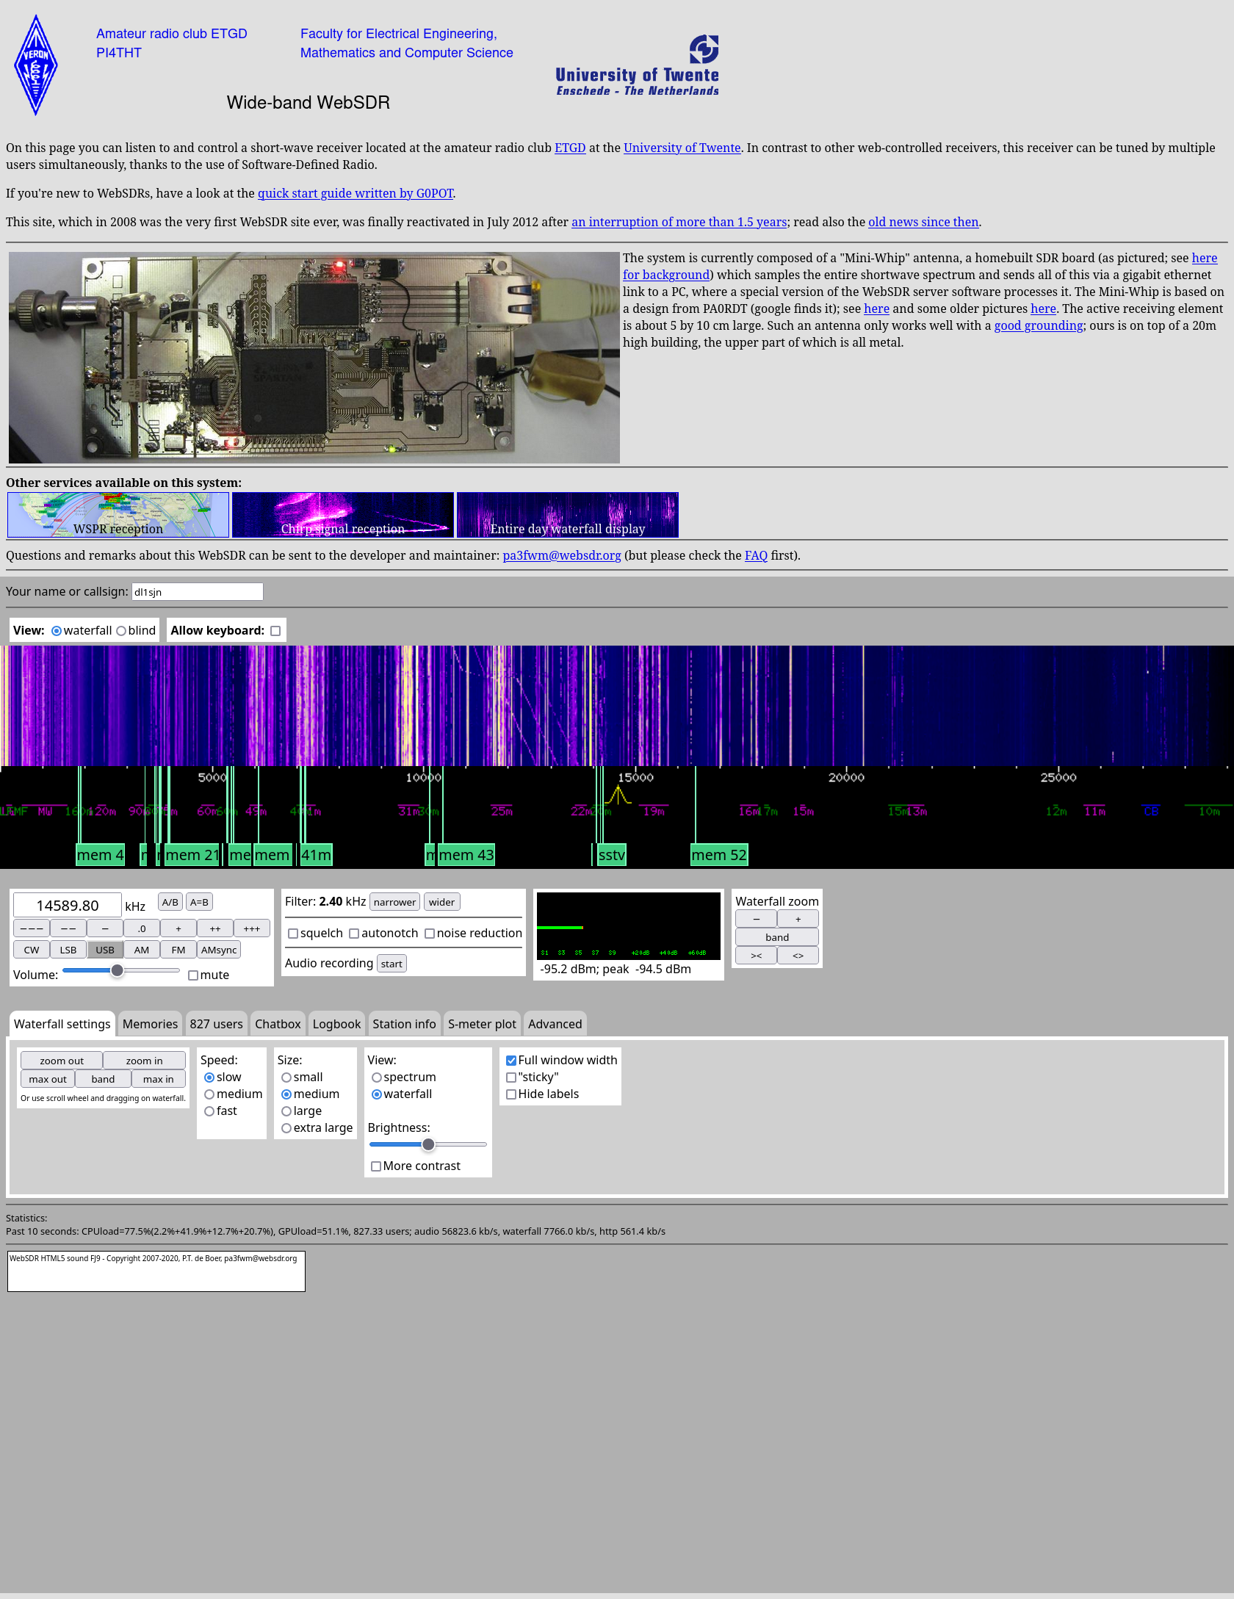This screenshot has width=1234, height=1599.
Task: Enable the Allow keyboard checkbox
Action: (x=275, y=631)
